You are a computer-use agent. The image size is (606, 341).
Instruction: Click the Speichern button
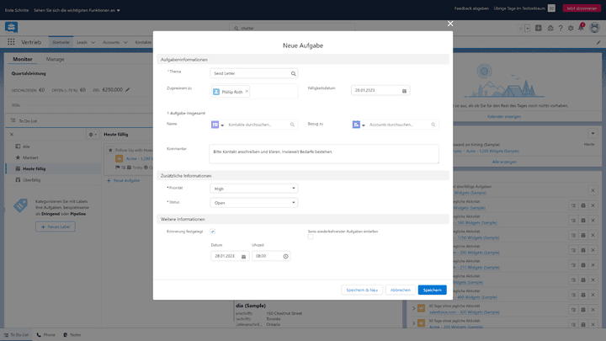432,290
